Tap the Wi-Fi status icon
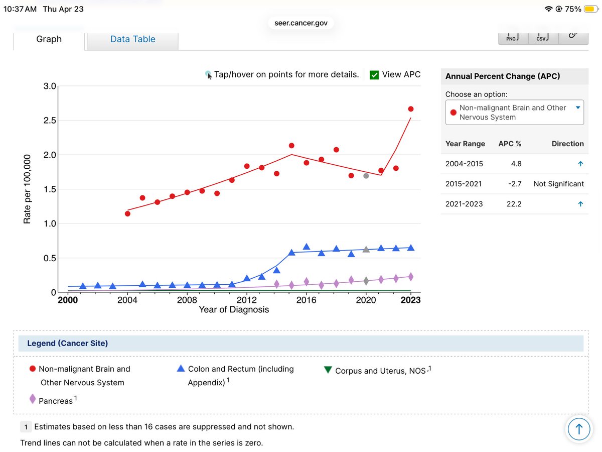Screen dimensions: 602x452 click(548, 9)
